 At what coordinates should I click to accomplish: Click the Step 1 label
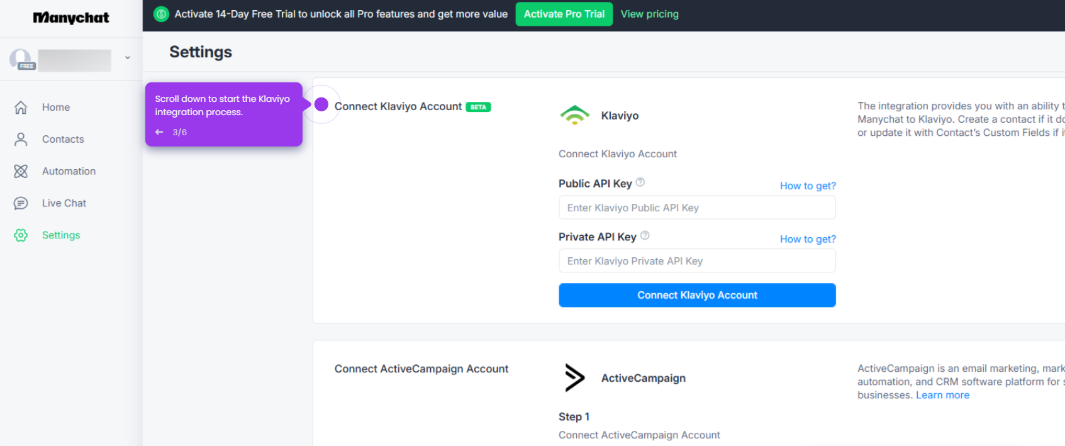pyautogui.click(x=574, y=416)
